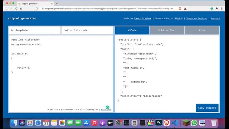The height and width of the screenshot is (129, 229).
Task: Open Calendar from the dock
Action: 46,123
